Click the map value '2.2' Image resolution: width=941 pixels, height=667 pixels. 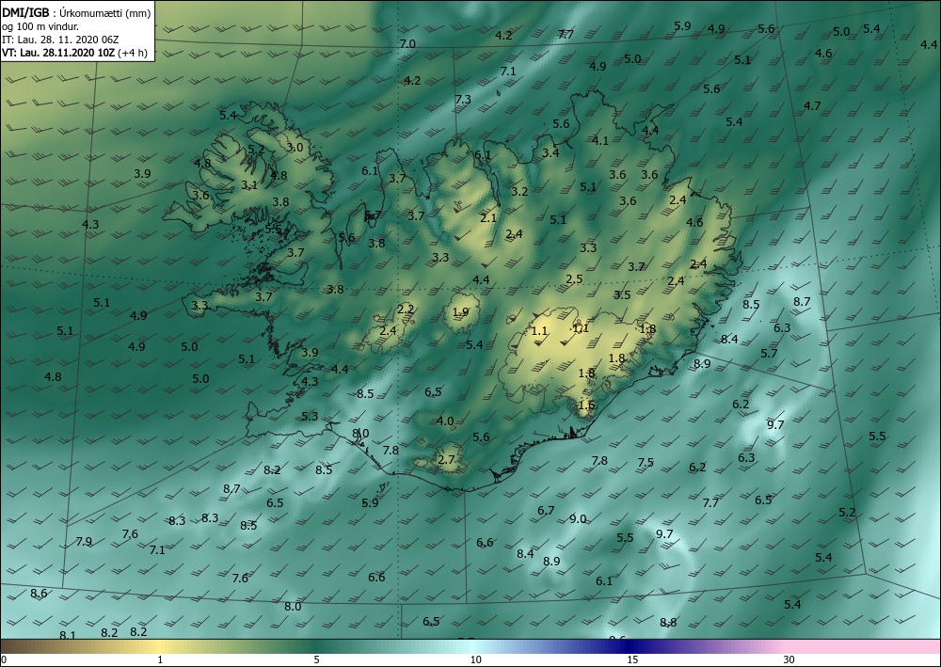tap(406, 310)
